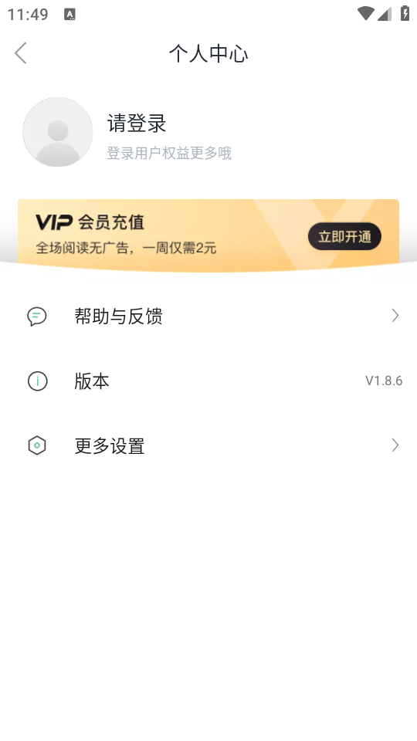Image resolution: width=417 pixels, height=741 pixels.
Task: Open 帮助与反馈 menu entry
Action: 208,316
